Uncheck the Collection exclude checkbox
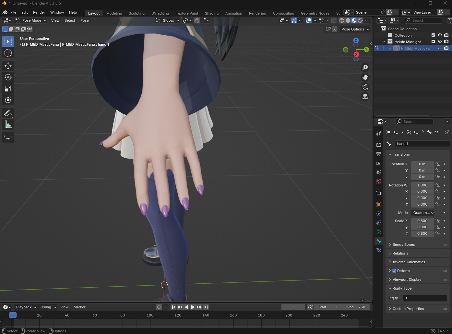The width and height of the screenshot is (452, 334). [x=433, y=35]
